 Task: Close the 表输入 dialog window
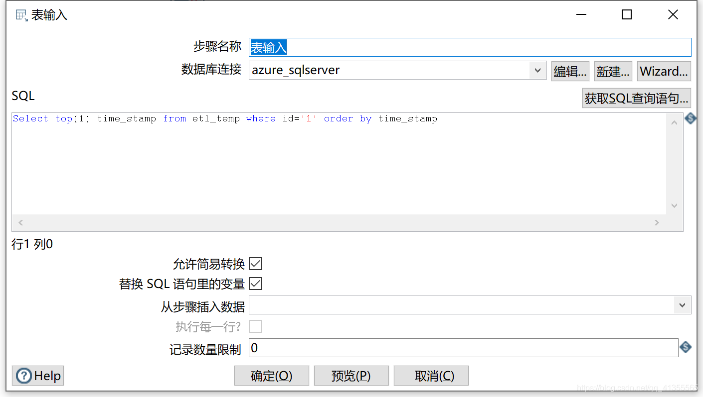coord(673,15)
